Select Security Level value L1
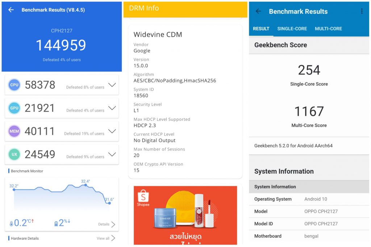 point(136,111)
